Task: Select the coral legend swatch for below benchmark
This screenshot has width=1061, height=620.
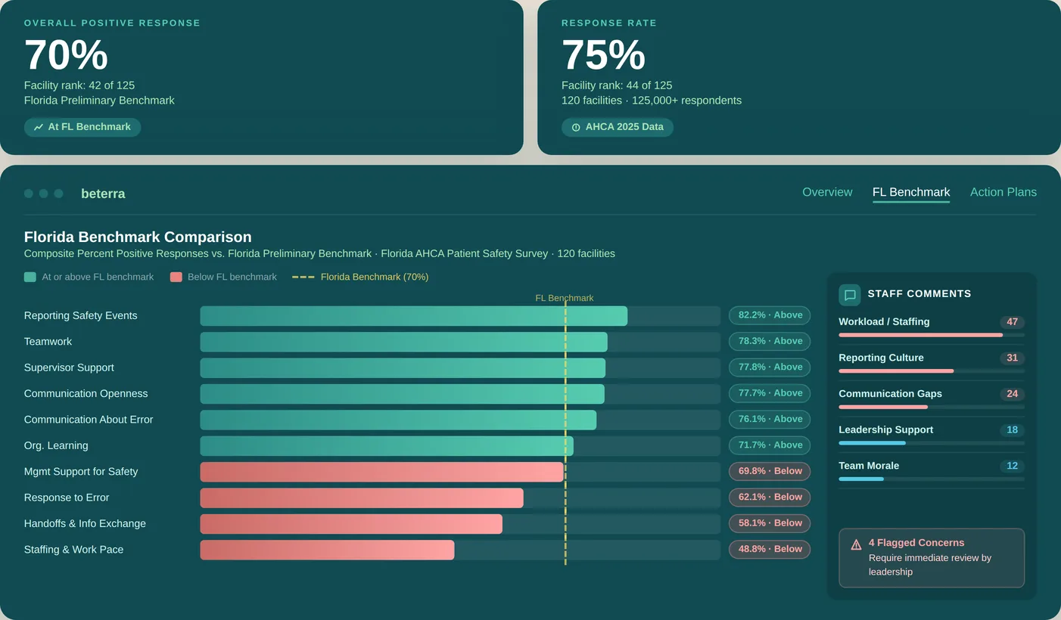Action: tap(176, 277)
